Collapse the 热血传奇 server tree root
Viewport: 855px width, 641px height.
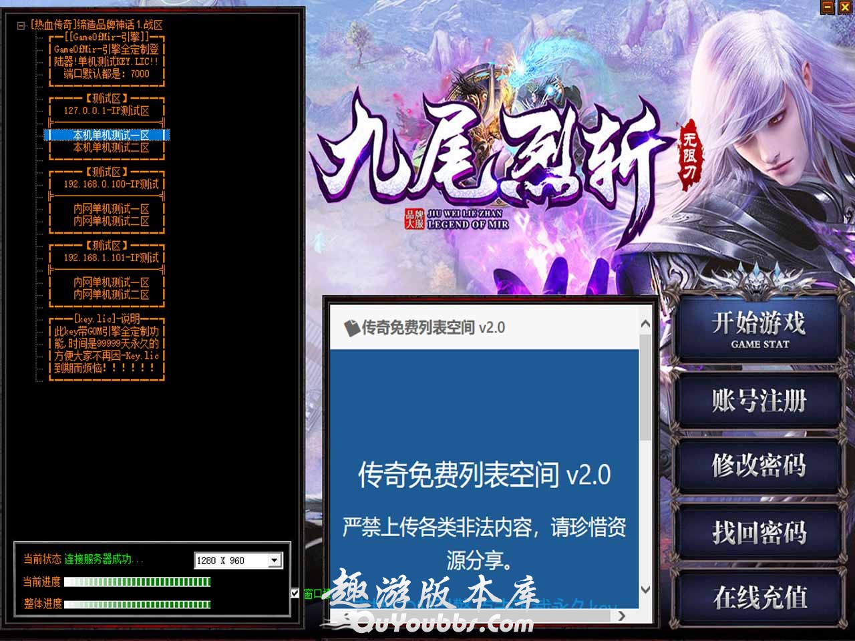pyautogui.click(x=21, y=25)
